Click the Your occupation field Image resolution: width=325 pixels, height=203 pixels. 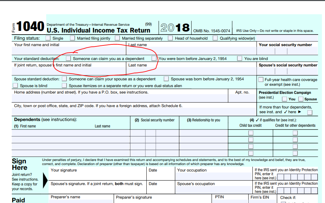214,176
